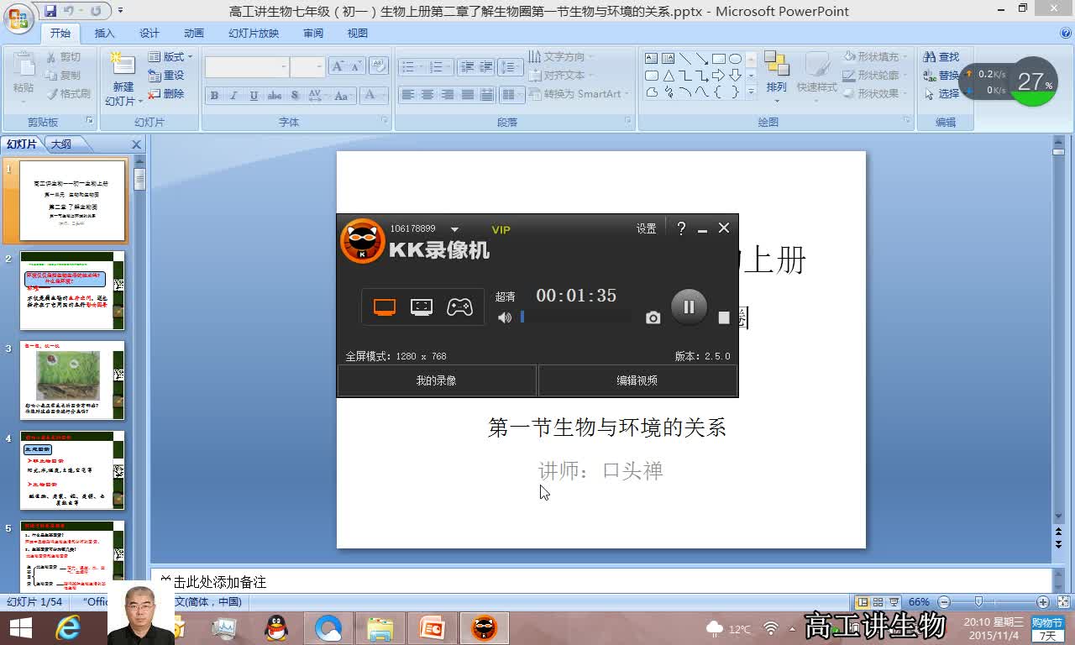Open 设置 in KK recorder
Viewport: 1075px width, 645px height.
[x=646, y=228]
